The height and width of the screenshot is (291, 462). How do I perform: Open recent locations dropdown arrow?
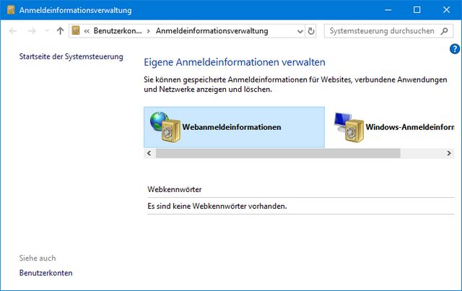[47, 30]
